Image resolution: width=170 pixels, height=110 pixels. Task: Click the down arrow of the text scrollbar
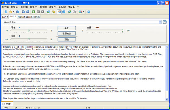coord(167,100)
